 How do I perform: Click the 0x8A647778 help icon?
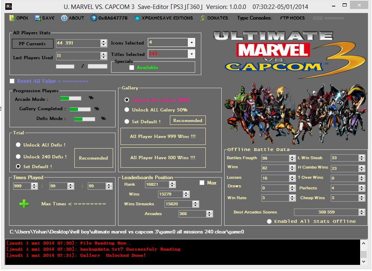pyautogui.click(x=94, y=18)
